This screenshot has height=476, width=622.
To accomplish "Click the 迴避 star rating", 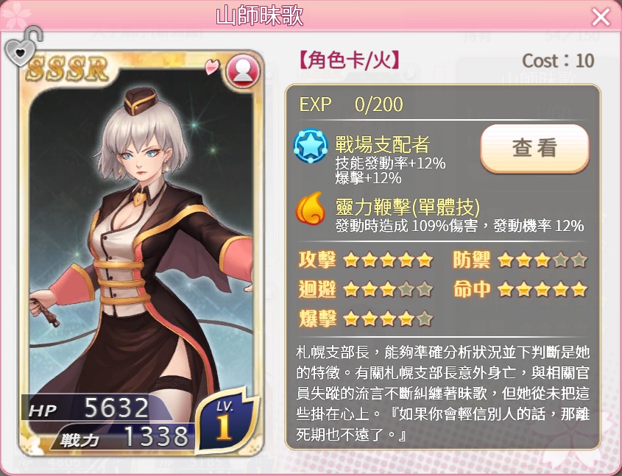I will tap(388, 290).
